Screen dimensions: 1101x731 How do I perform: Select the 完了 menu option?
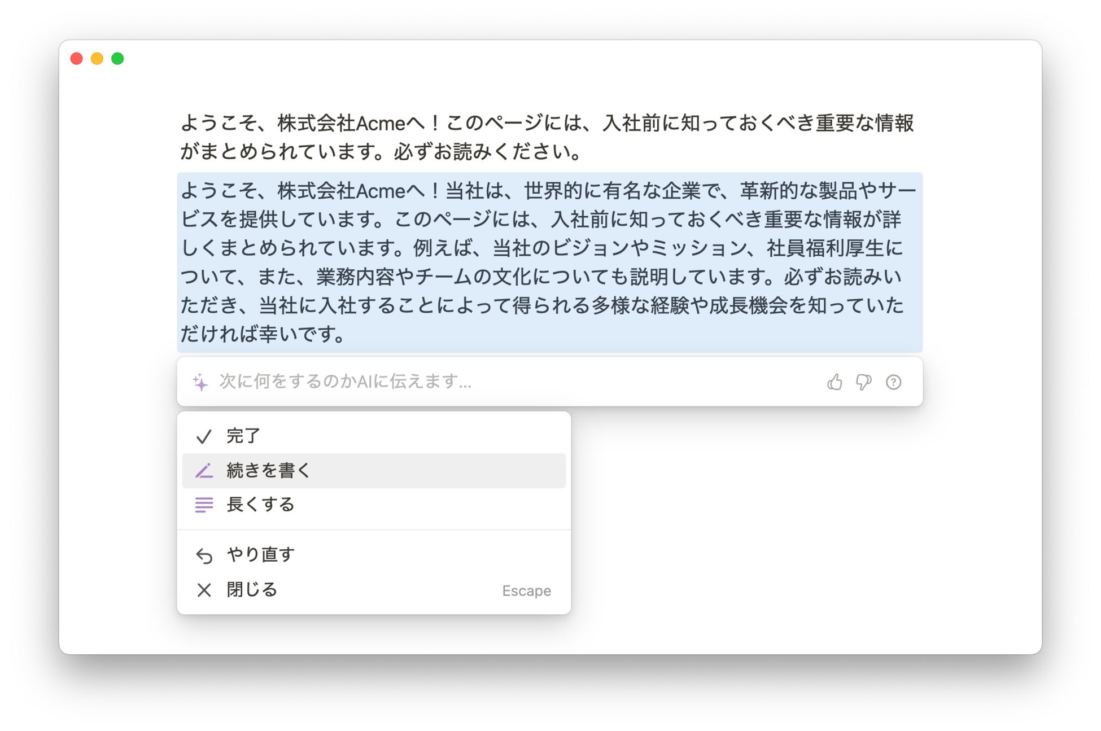[243, 436]
